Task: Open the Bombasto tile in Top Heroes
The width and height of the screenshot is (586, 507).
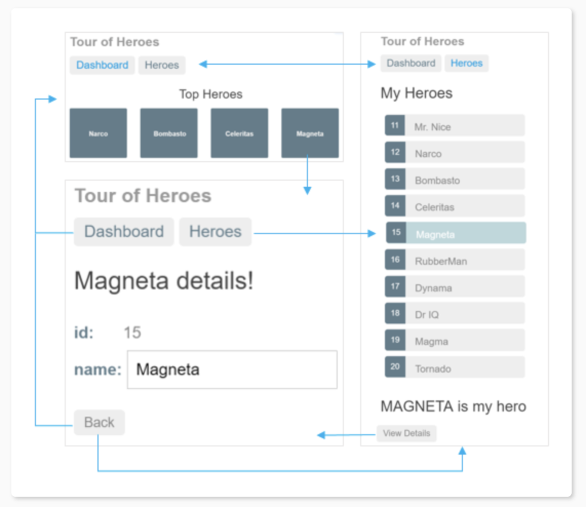Action: (x=169, y=133)
